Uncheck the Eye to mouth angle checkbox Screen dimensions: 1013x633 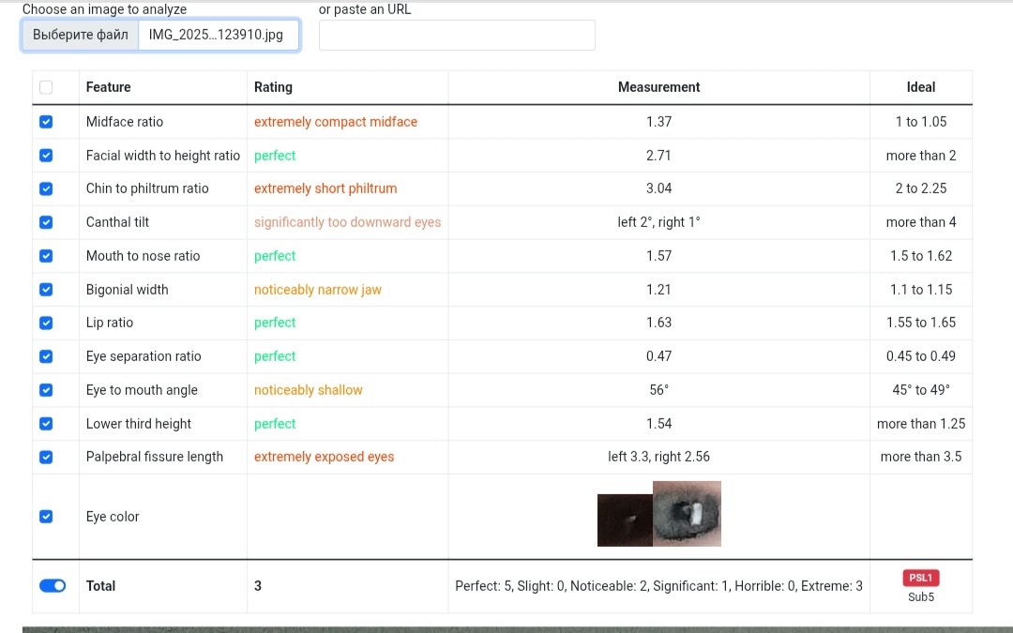tap(46, 390)
